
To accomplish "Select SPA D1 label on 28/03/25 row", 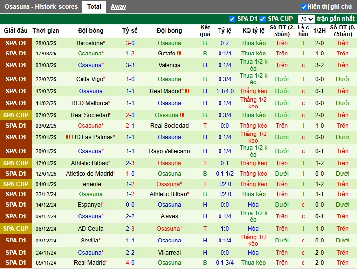I will click(x=16, y=43).
